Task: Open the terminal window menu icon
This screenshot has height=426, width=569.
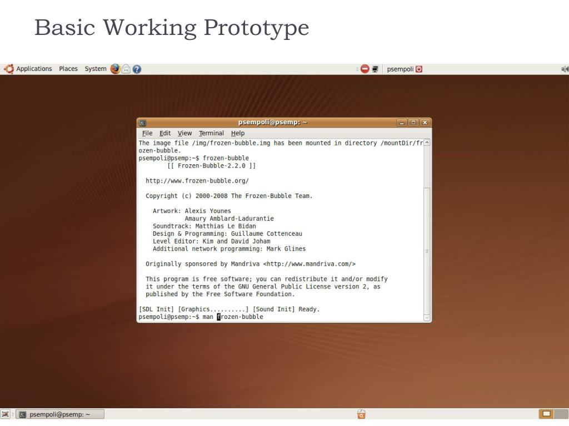Action: point(143,123)
